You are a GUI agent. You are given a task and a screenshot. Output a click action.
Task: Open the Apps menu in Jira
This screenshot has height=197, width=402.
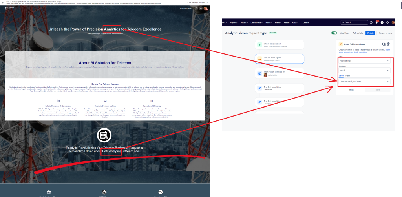[295, 22]
